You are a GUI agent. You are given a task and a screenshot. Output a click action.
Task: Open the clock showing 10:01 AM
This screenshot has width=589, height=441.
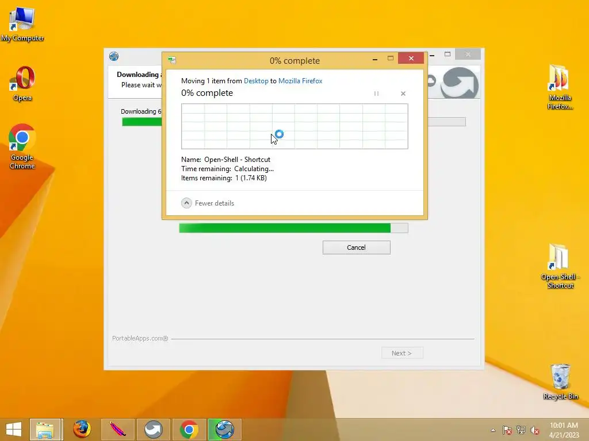click(564, 430)
